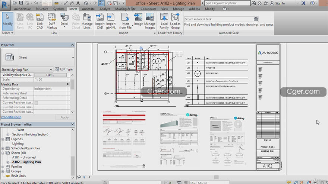This screenshot has height=184, width=328.
Task: Click the Autodesk Seek binoculars search icon
Action: pyautogui.click(x=256, y=19)
